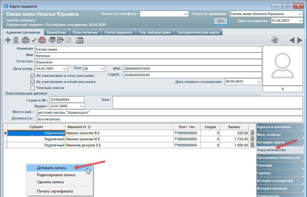Uncheck "Не участвовать в email-рассылке"
307x197 pixels.
pyautogui.click(x=32, y=82)
